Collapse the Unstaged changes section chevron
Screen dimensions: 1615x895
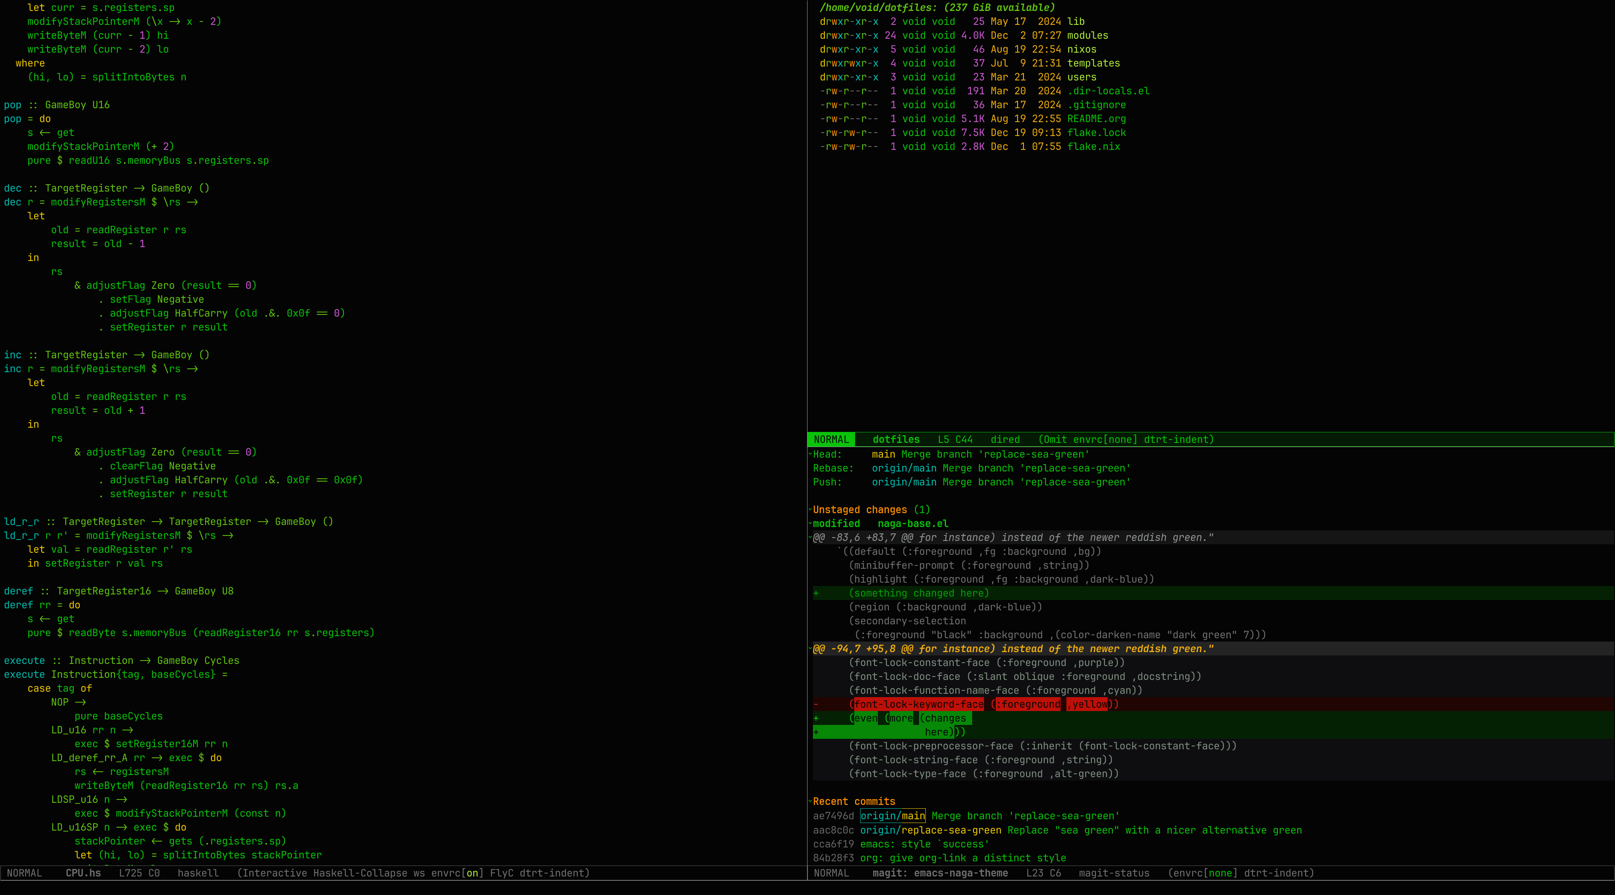[810, 509]
